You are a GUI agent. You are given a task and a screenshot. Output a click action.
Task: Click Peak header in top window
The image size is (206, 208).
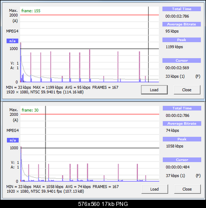[181, 40]
